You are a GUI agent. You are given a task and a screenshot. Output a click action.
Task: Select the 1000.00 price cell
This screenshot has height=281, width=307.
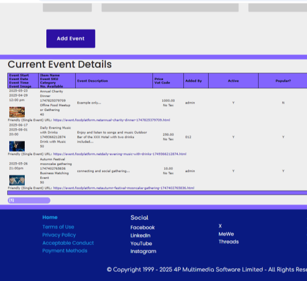click(x=168, y=100)
